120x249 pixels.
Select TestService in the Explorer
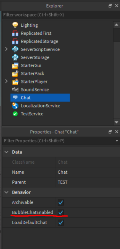(32, 114)
